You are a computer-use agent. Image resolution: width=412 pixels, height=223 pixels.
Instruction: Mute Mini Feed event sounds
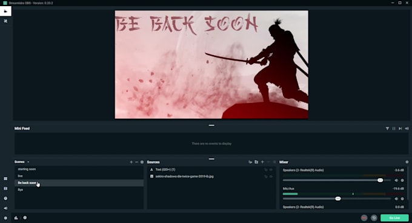tap(407, 128)
